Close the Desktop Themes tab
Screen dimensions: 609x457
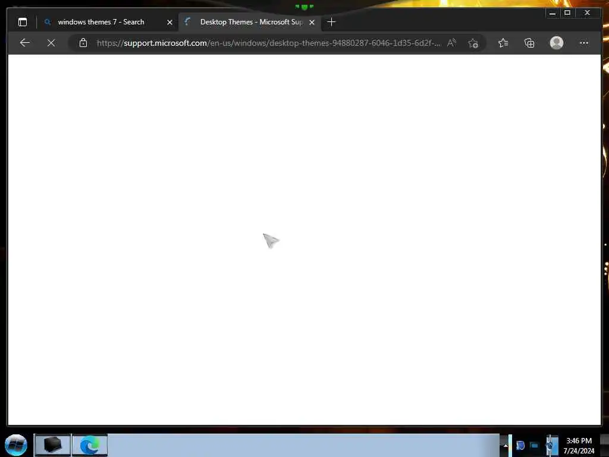[x=312, y=22]
